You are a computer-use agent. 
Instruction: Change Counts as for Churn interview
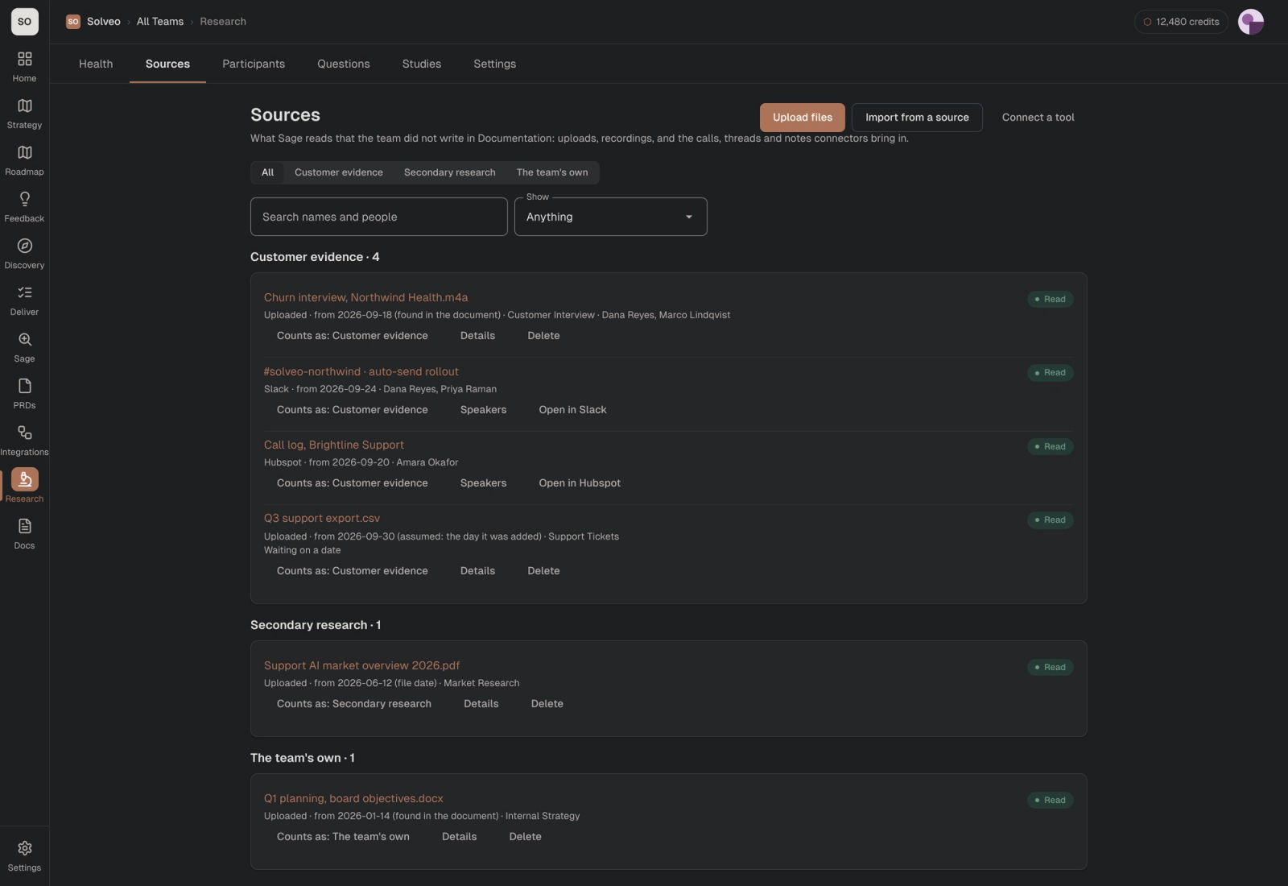click(x=352, y=336)
